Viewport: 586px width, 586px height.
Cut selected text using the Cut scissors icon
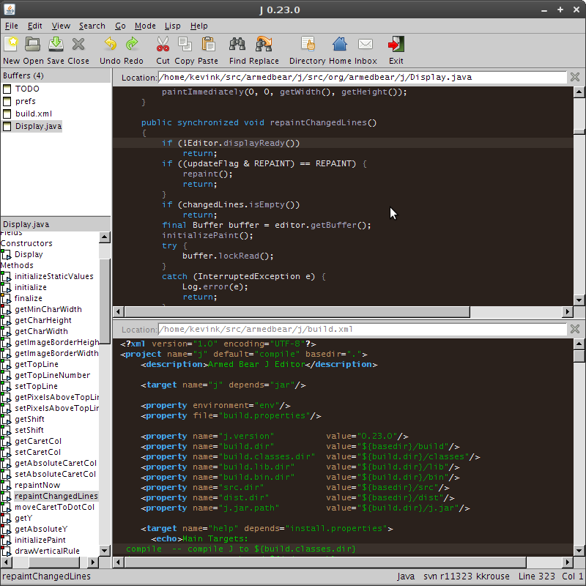pyautogui.click(x=163, y=44)
